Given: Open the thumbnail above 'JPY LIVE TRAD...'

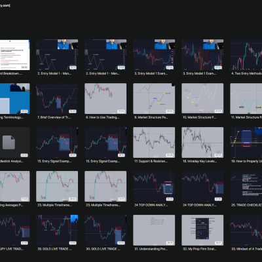Looking at the screenshot, I should pyautogui.click(x=14, y=230).
